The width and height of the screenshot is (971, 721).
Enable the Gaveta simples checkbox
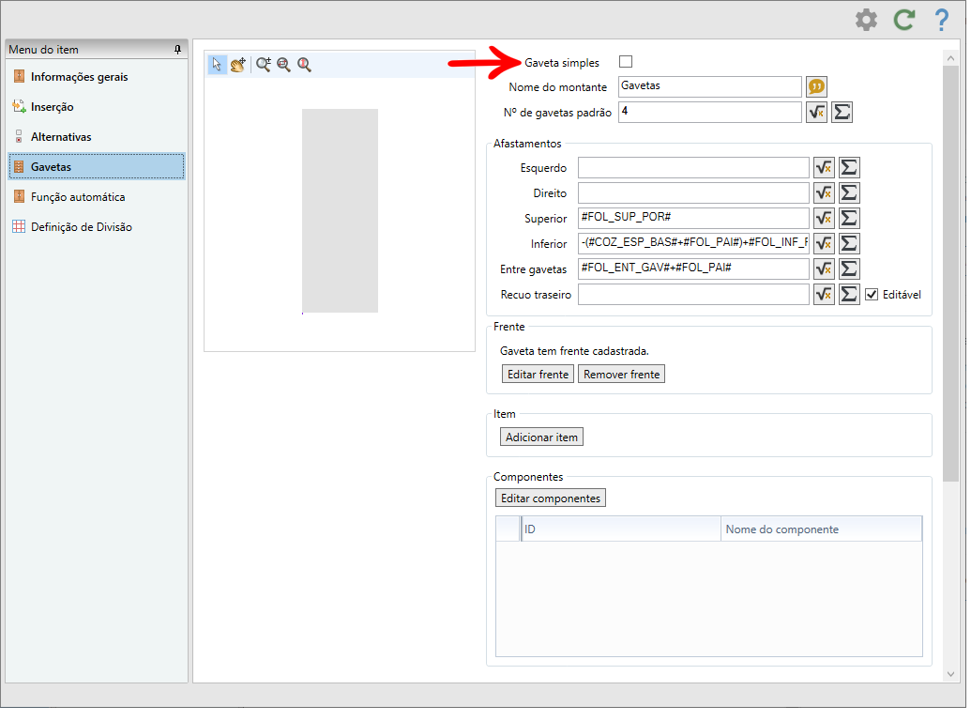click(626, 62)
